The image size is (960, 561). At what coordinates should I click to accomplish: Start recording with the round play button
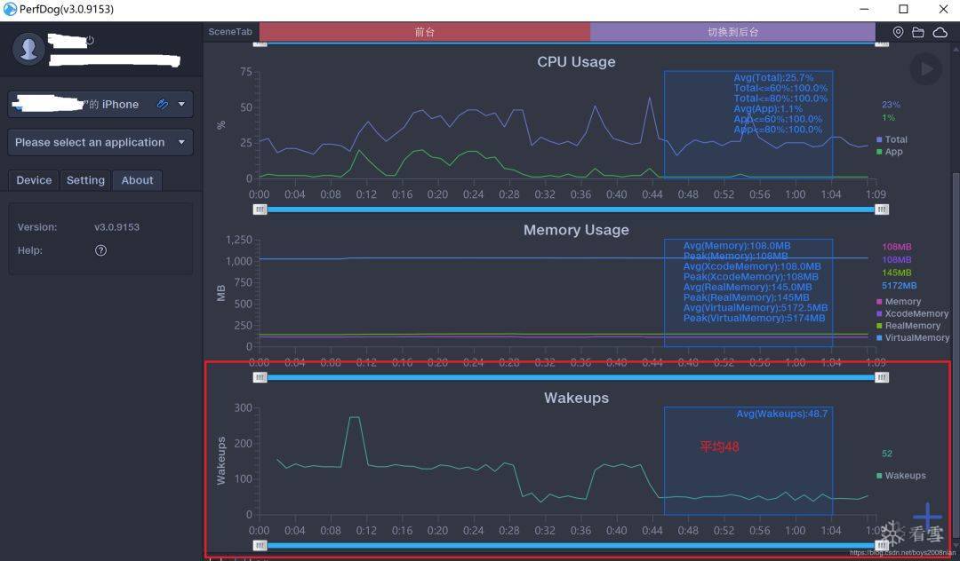(x=925, y=69)
